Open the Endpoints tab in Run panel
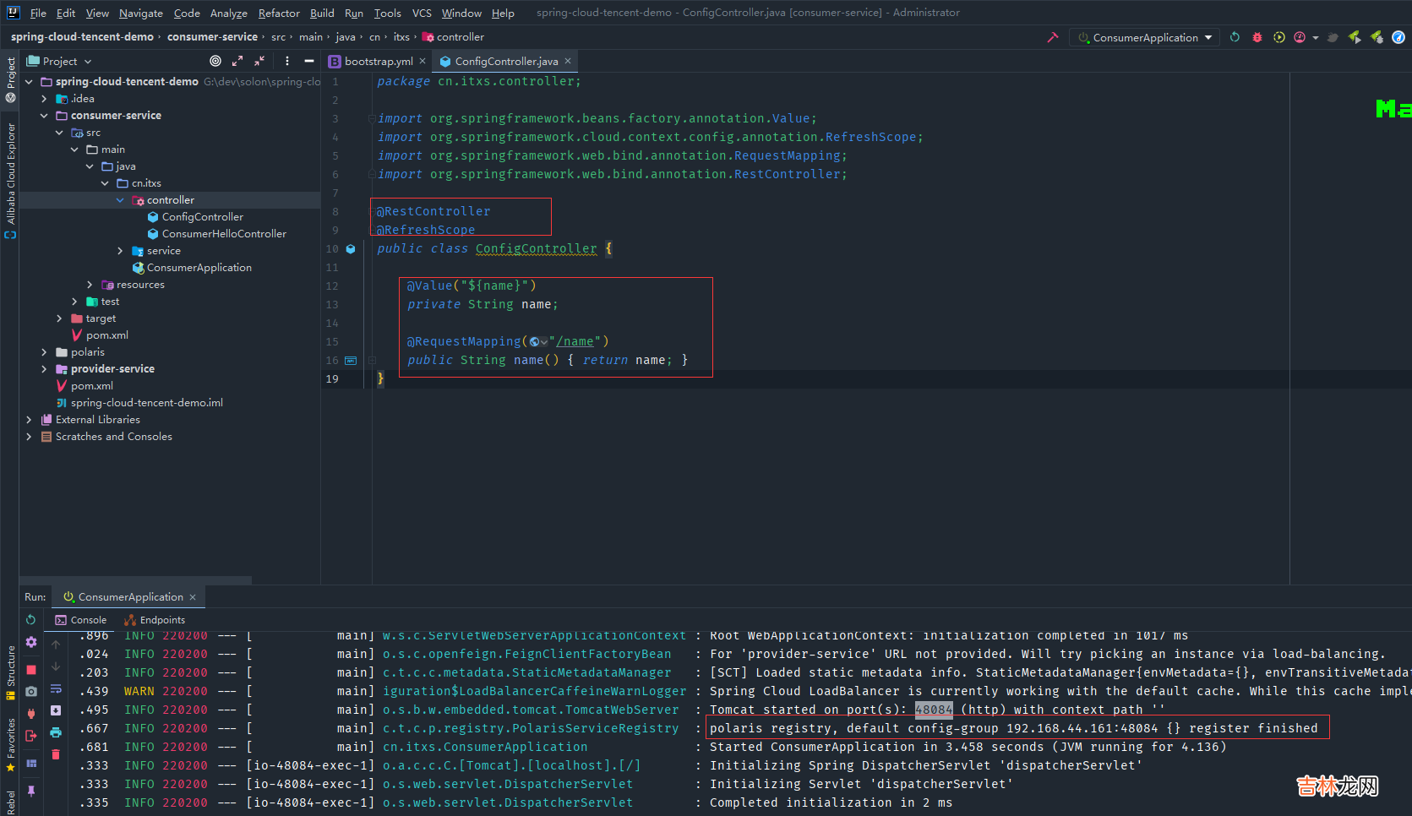 (x=161, y=620)
